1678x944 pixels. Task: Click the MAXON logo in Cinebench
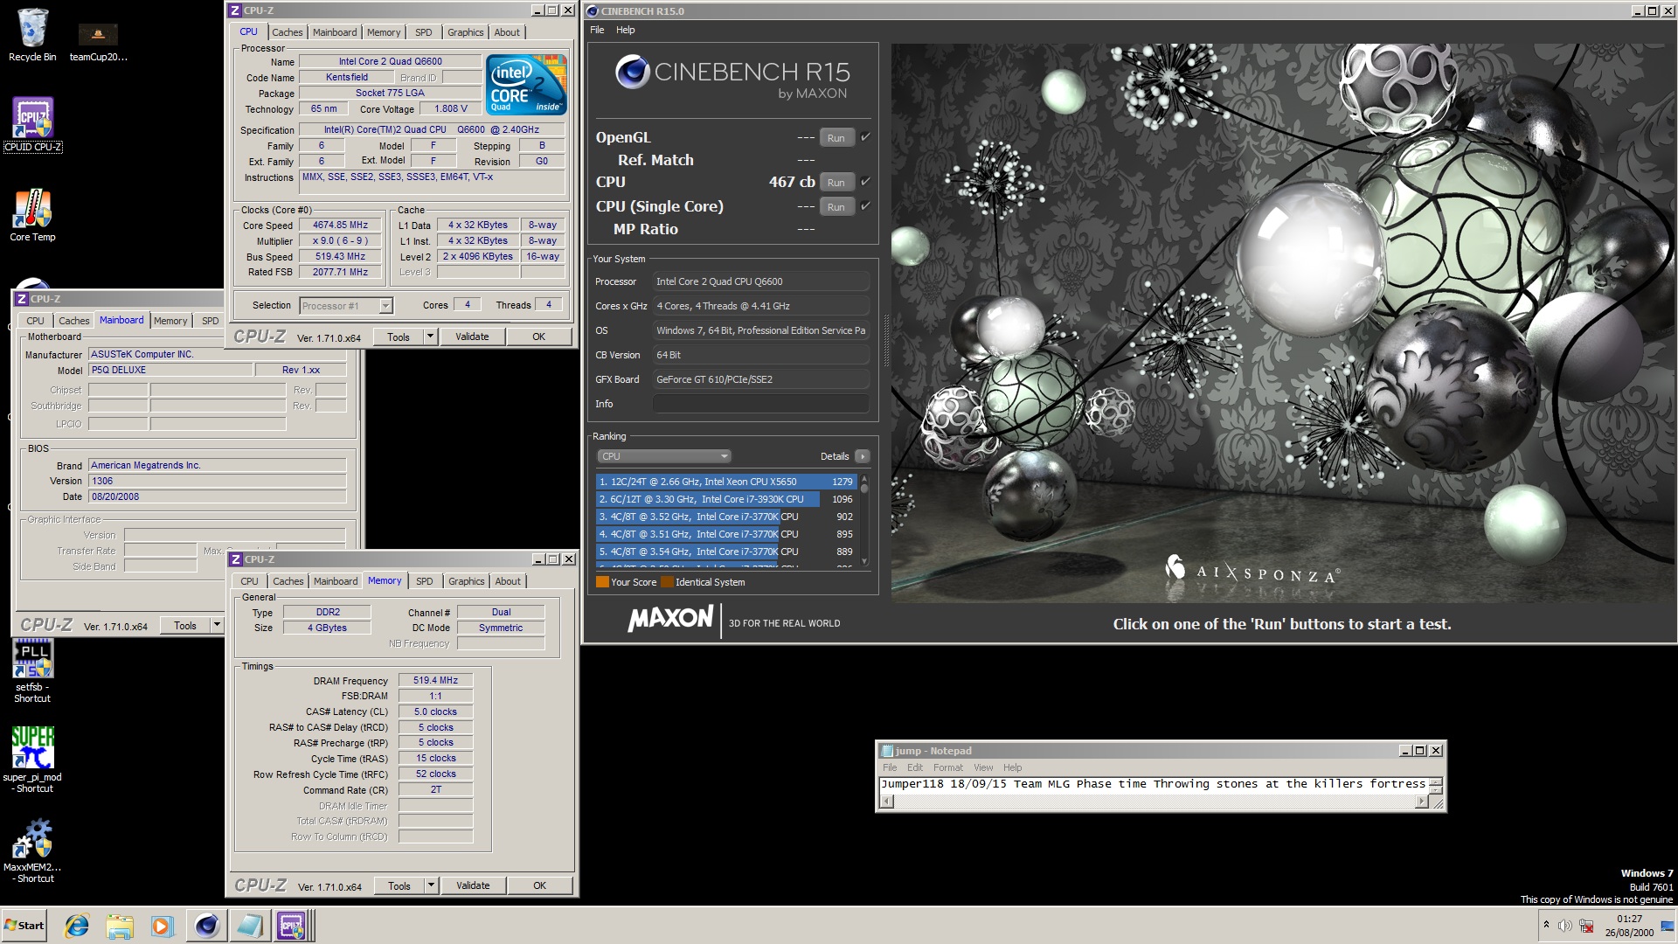tap(670, 620)
